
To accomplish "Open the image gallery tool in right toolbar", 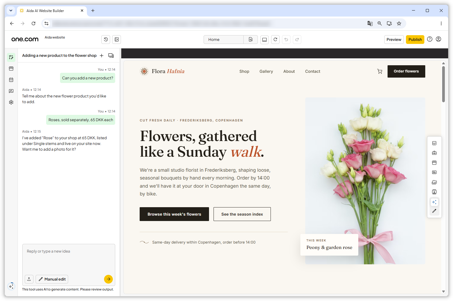I will pos(434,182).
